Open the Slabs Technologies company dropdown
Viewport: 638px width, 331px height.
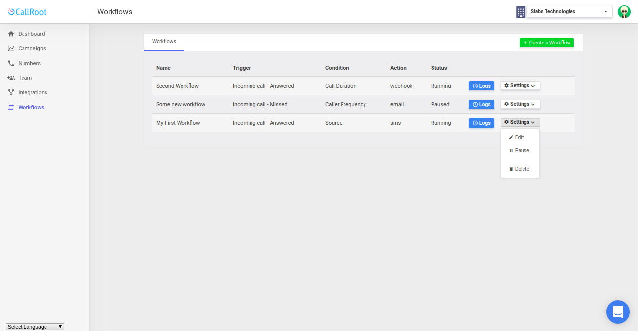coord(569,11)
